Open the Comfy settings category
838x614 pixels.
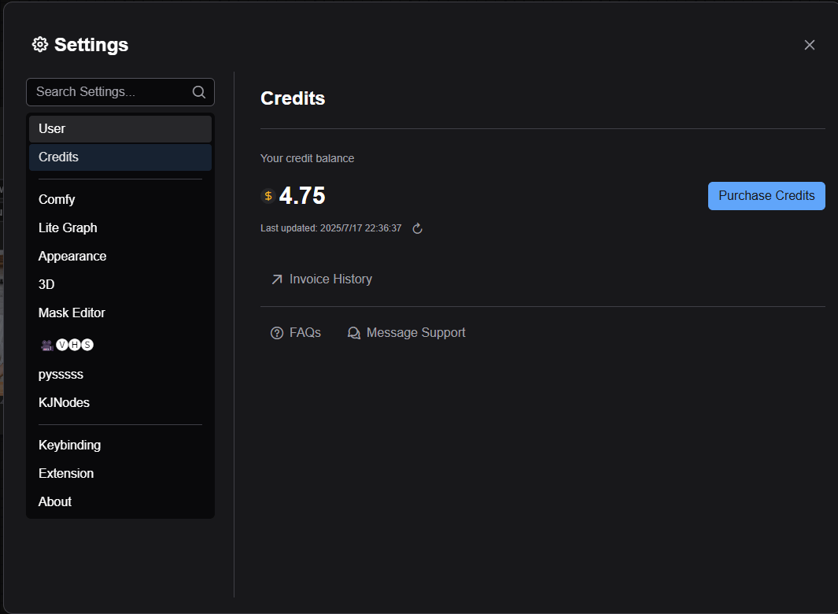[57, 200]
